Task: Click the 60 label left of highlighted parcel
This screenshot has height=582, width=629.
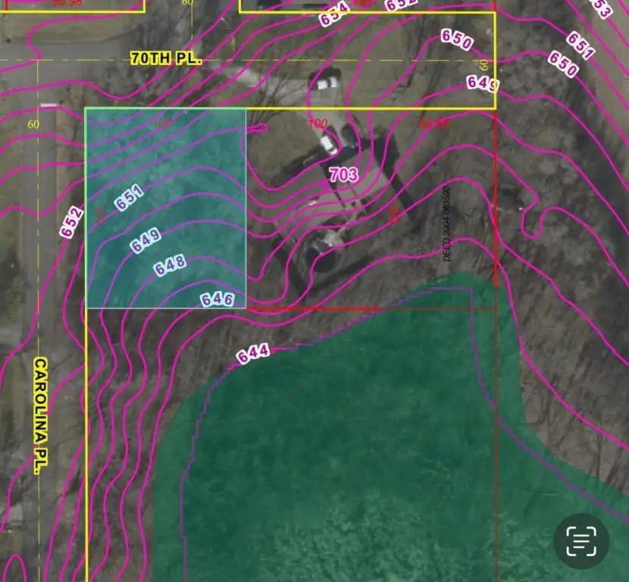Action: [33, 124]
